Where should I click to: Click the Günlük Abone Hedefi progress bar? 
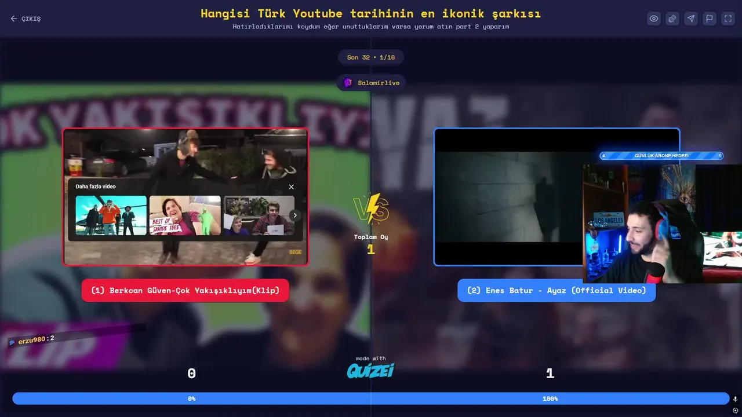point(661,156)
